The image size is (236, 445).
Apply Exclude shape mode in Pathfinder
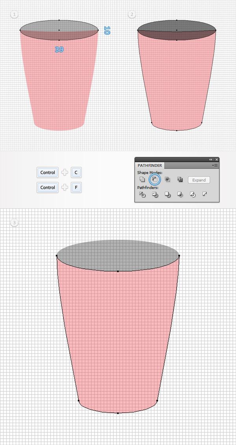[x=180, y=179]
